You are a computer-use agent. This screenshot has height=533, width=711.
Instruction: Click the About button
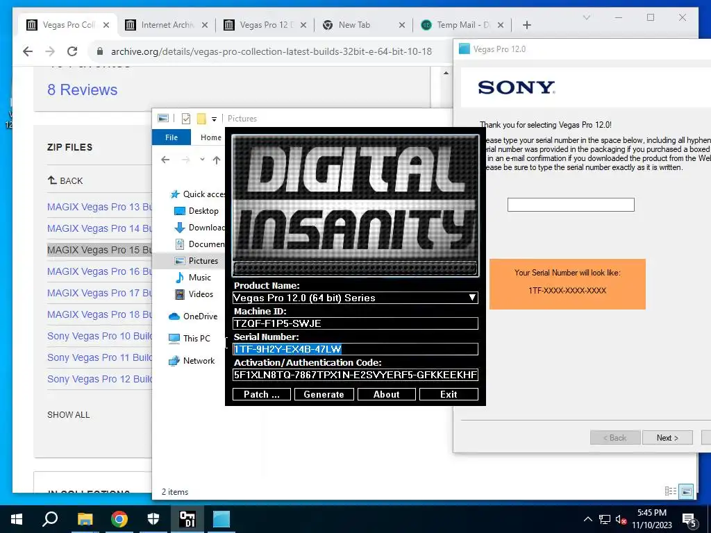point(386,394)
